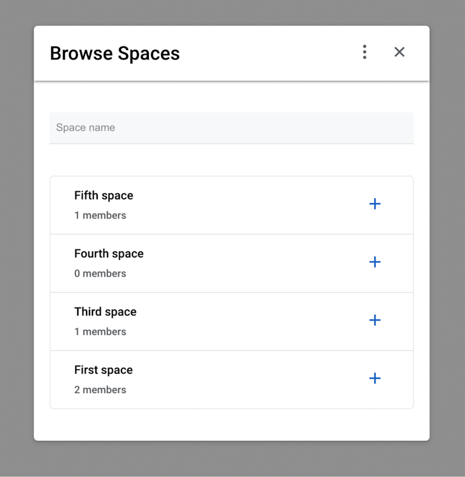The width and height of the screenshot is (465, 477).
Task: Click the 2 members text under First space
Action: coord(100,390)
